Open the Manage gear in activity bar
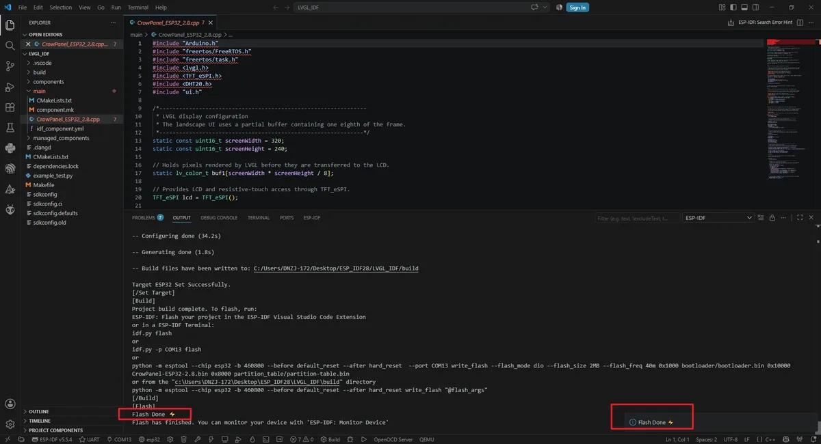The image size is (821, 444). (10, 424)
